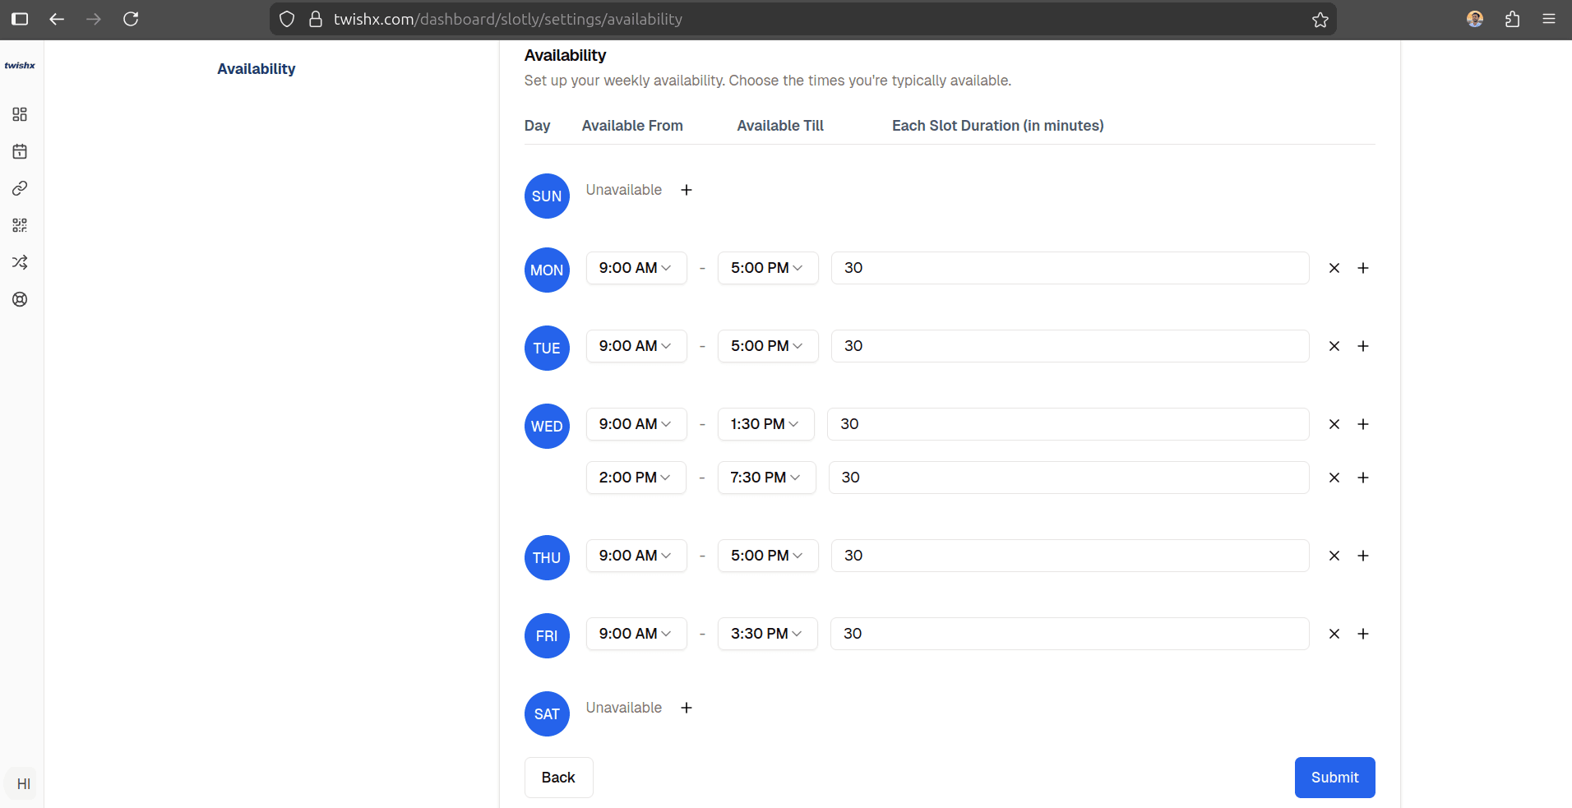Screen dimensions: 1572x808
Task: Click the Back button
Action: (x=558, y=778)
